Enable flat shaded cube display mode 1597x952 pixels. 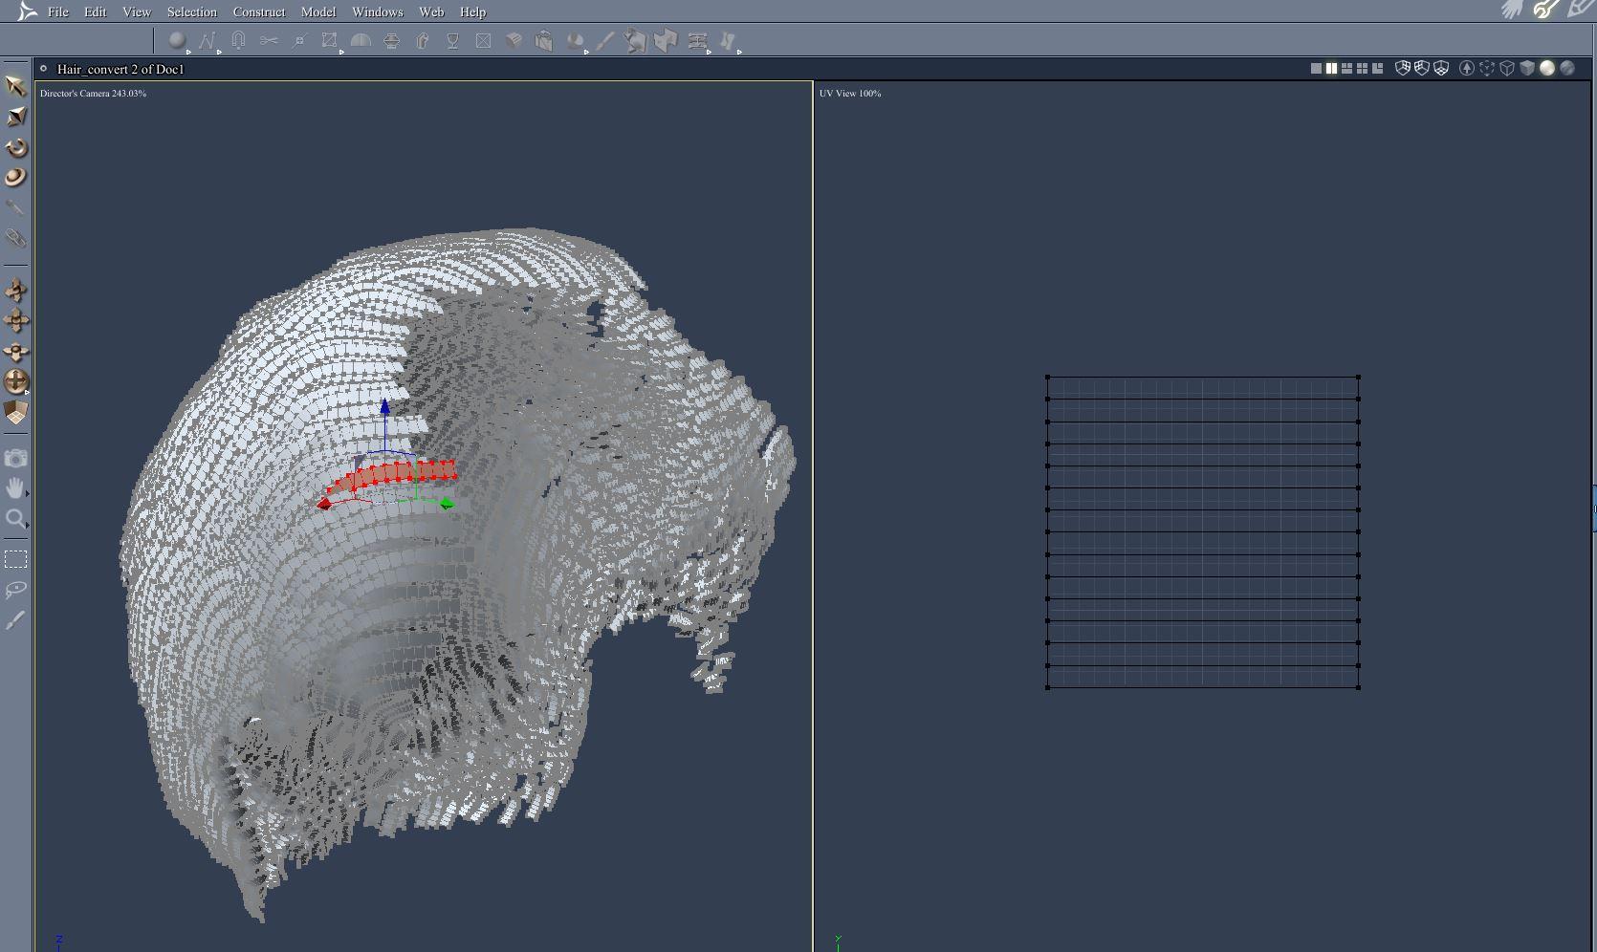[x=1527, y=69]
